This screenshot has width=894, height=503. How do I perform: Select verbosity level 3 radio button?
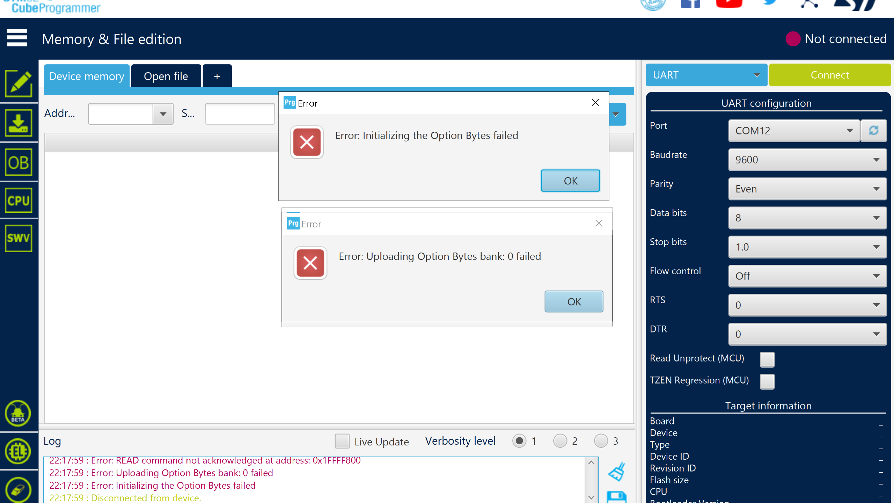coord(601,441)
